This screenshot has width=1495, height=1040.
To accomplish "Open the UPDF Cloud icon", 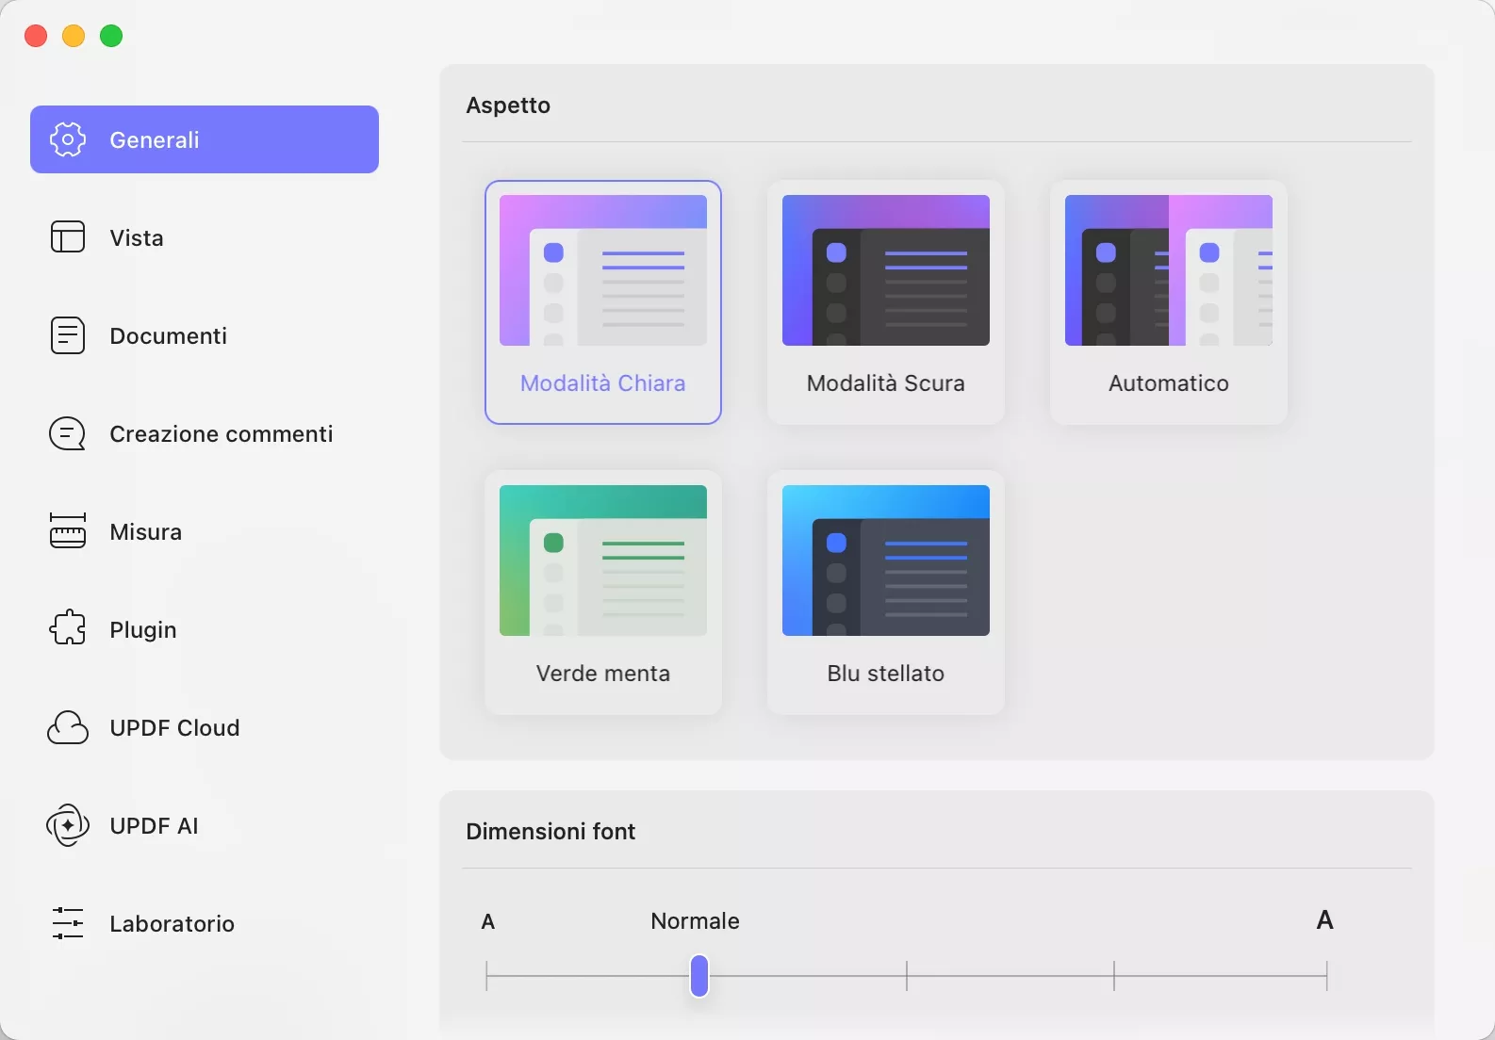I will [x=68, y=727].
